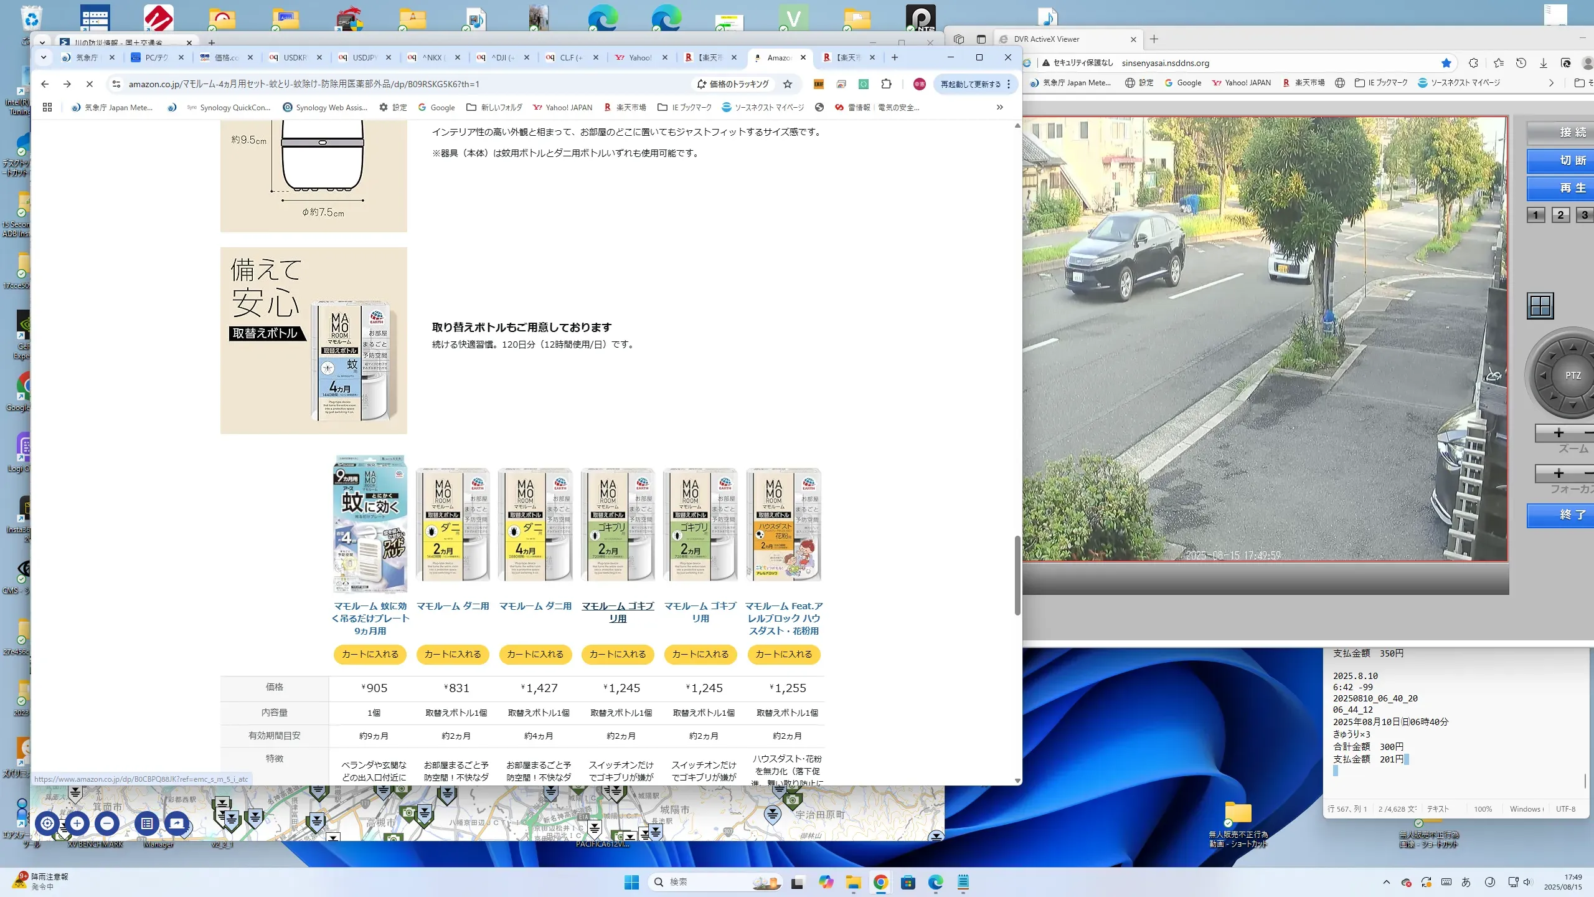This screenshot has height=897, width=1594.
Task: Open Edge downloads icon in toolbar
Action: point(1543,63)
